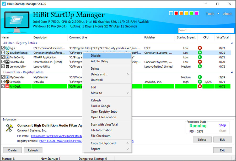Click green running-state icon for cAudioFilterAgent
The image size is (236, 161).
tap(200, 53)
